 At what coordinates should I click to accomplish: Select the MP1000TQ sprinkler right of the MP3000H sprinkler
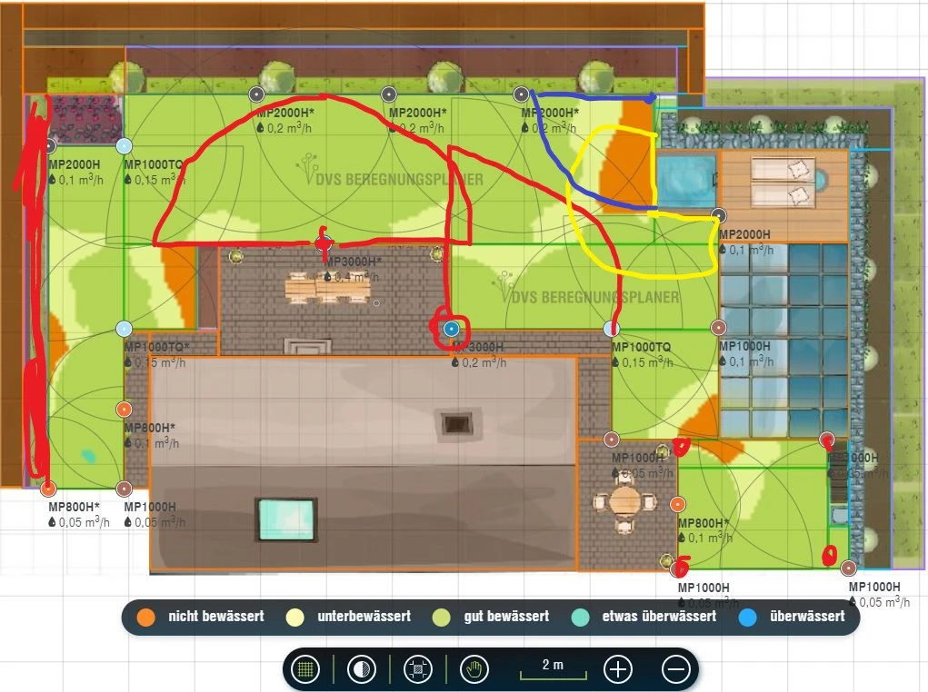click(x=611, y=328)
